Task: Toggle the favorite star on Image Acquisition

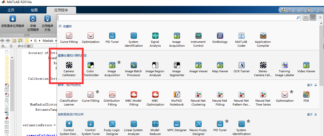Action: (x=119, y=62)
